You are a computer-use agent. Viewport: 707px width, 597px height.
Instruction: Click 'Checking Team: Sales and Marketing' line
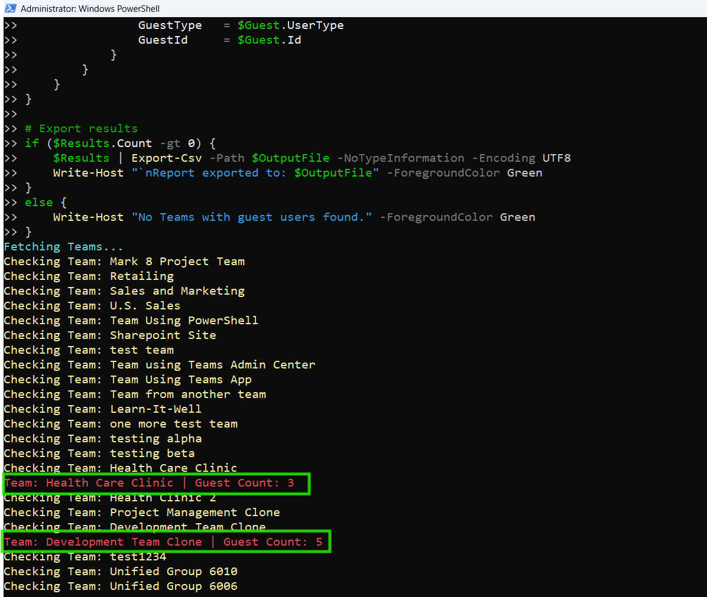coord(124,291)
